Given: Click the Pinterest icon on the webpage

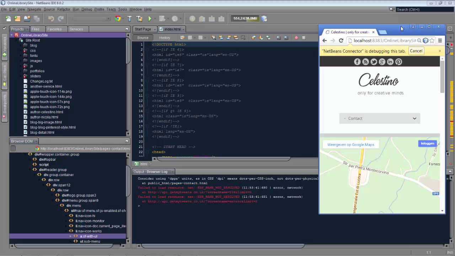Looking at the screenshot, I should click(398, 62).
